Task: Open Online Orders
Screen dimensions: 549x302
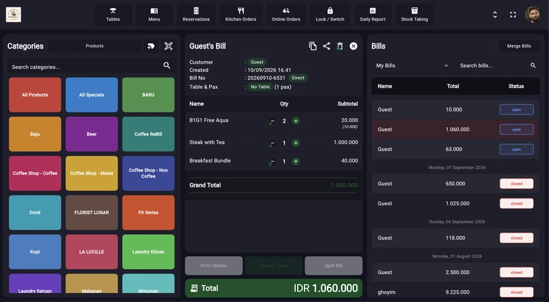Action: tap(286, 14)
